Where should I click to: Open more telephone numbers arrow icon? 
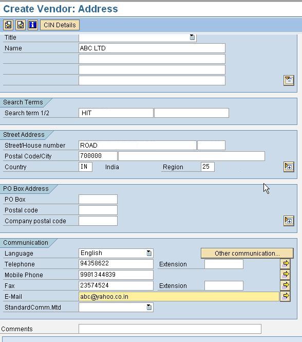[285, 263]
